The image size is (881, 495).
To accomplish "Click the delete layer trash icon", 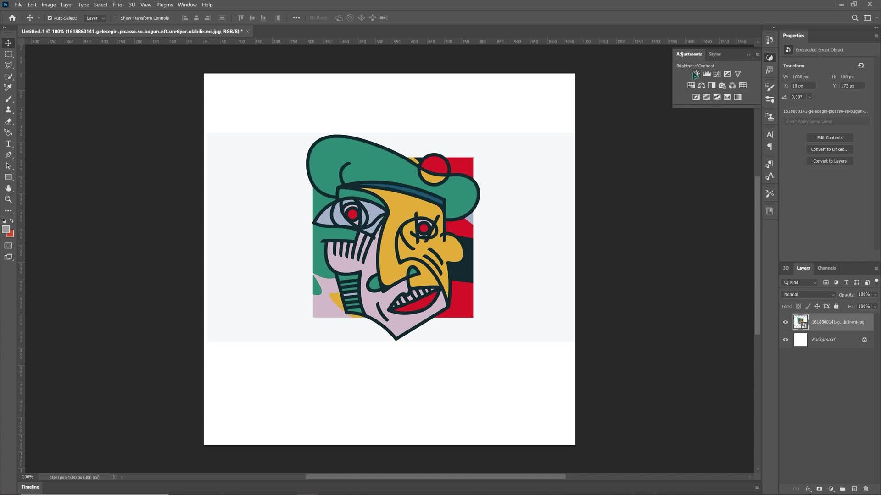I will [x=866, y=489].
